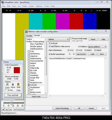This screenshot has height=120, width=112.
Task: Click the Reset button in ffdshow
Action: (x=93, y=39)
